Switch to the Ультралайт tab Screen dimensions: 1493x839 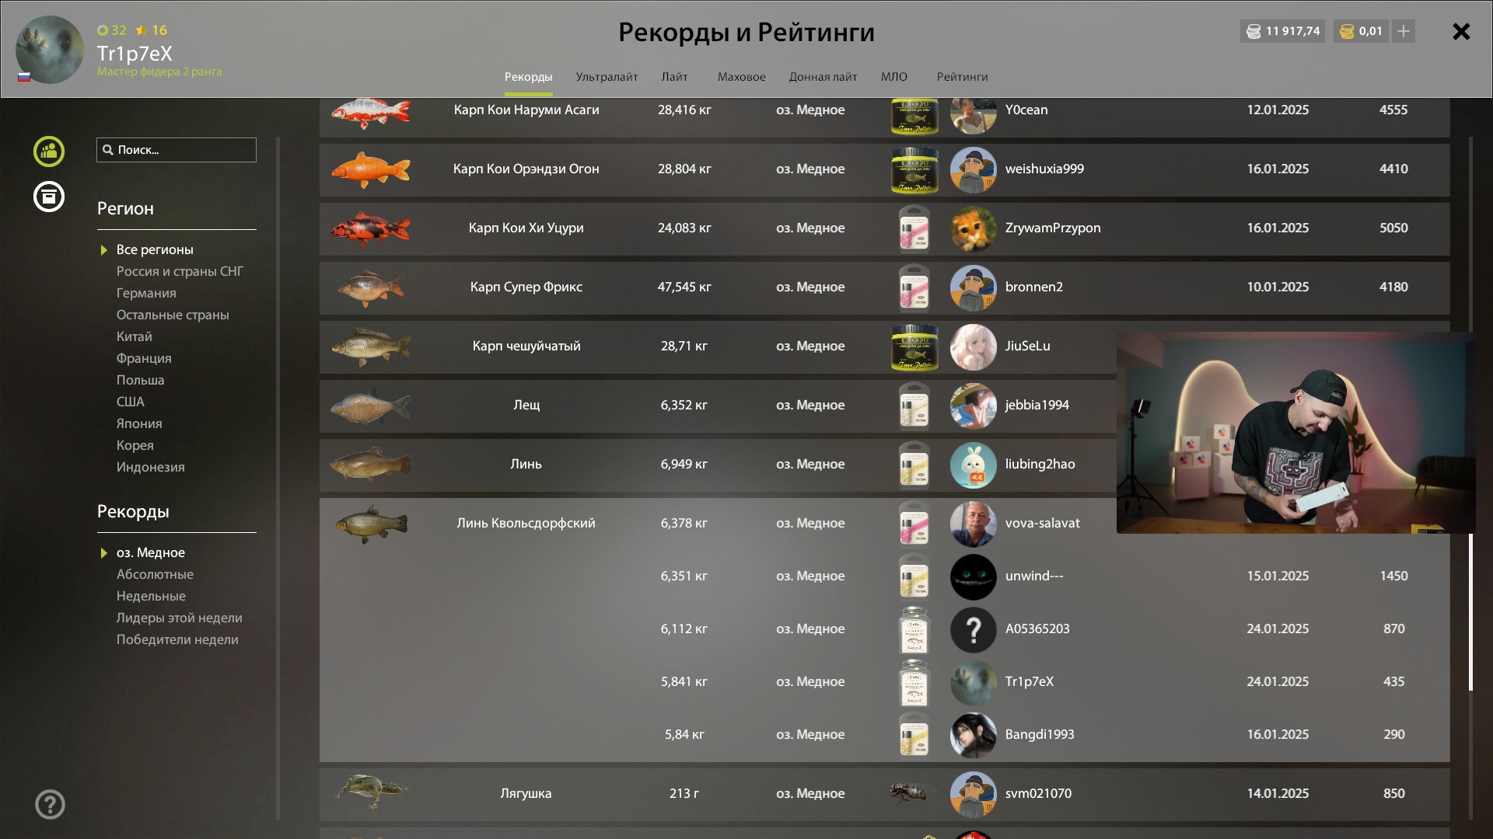click(607, 77)
